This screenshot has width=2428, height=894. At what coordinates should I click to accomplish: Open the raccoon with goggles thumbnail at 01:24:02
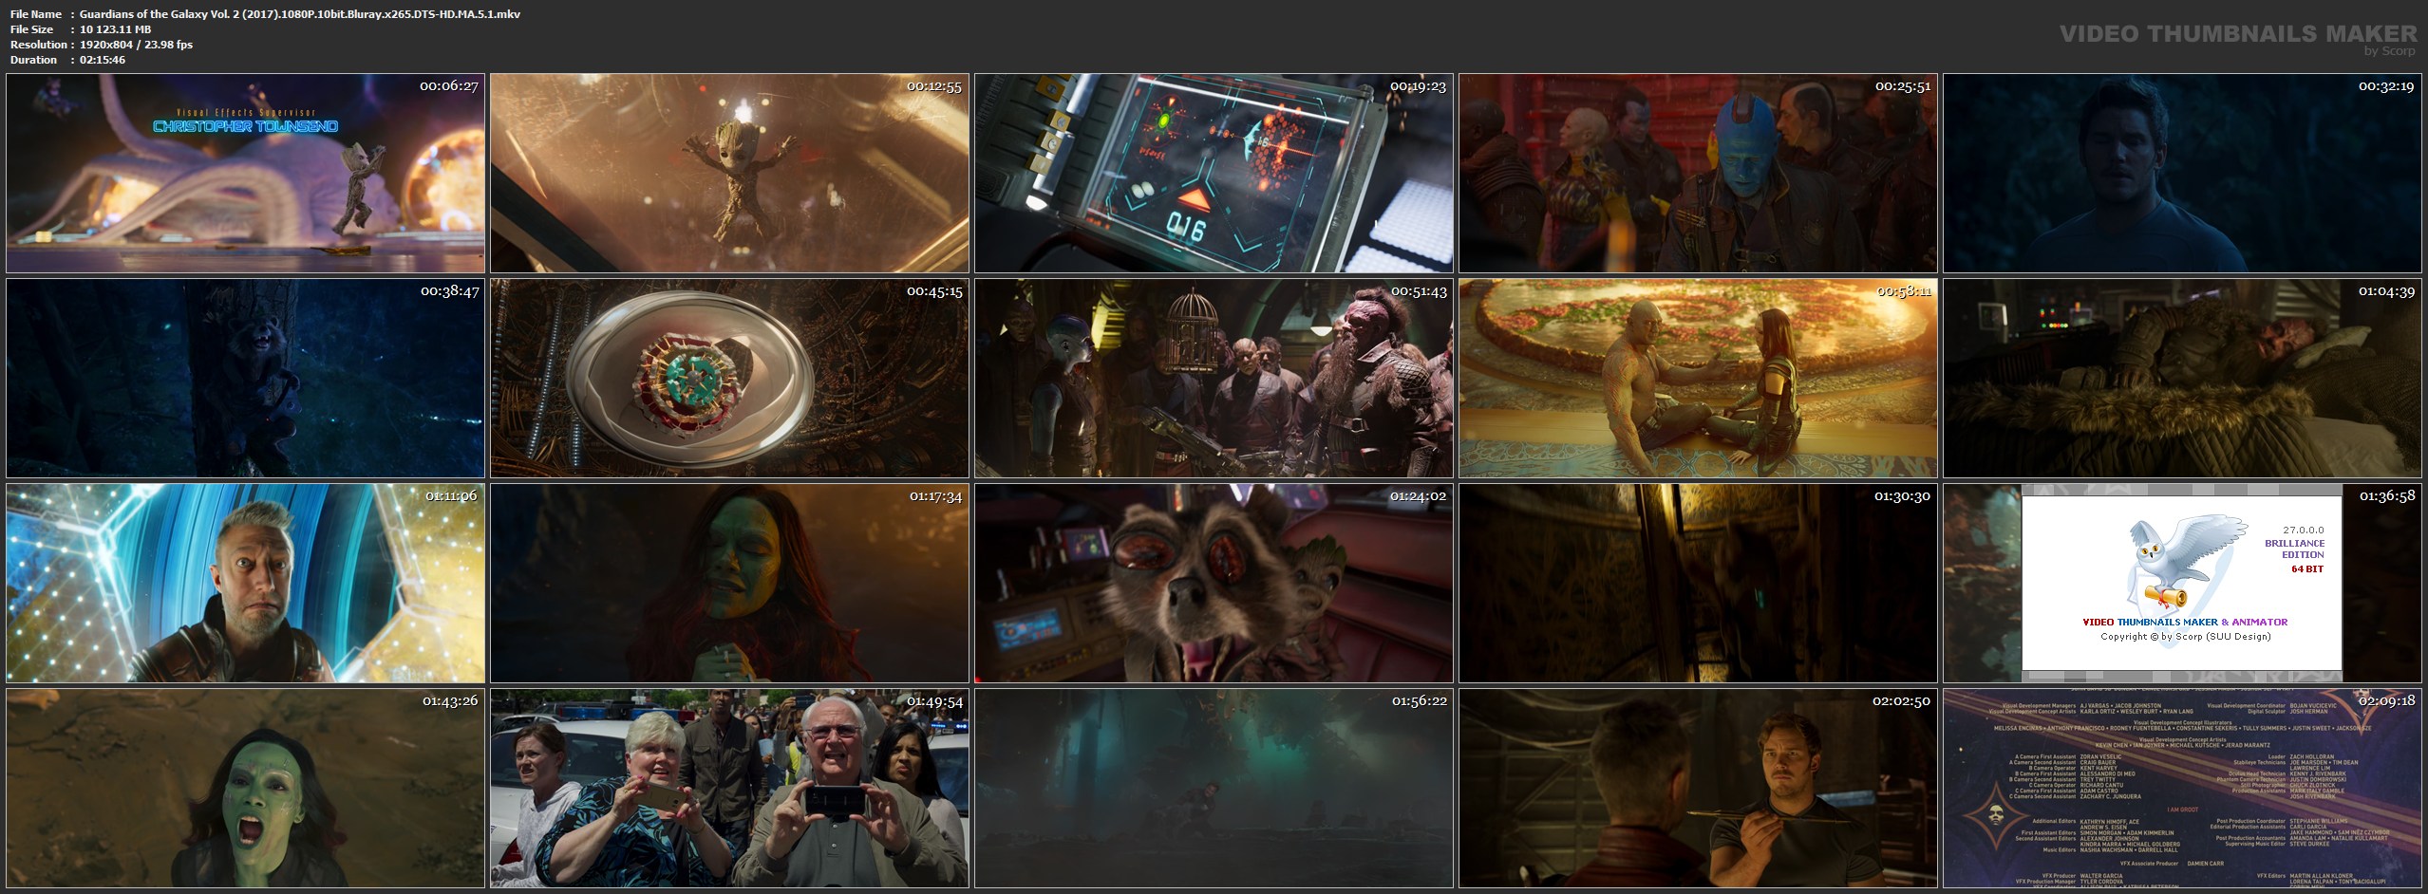[x=1214, y=583]
